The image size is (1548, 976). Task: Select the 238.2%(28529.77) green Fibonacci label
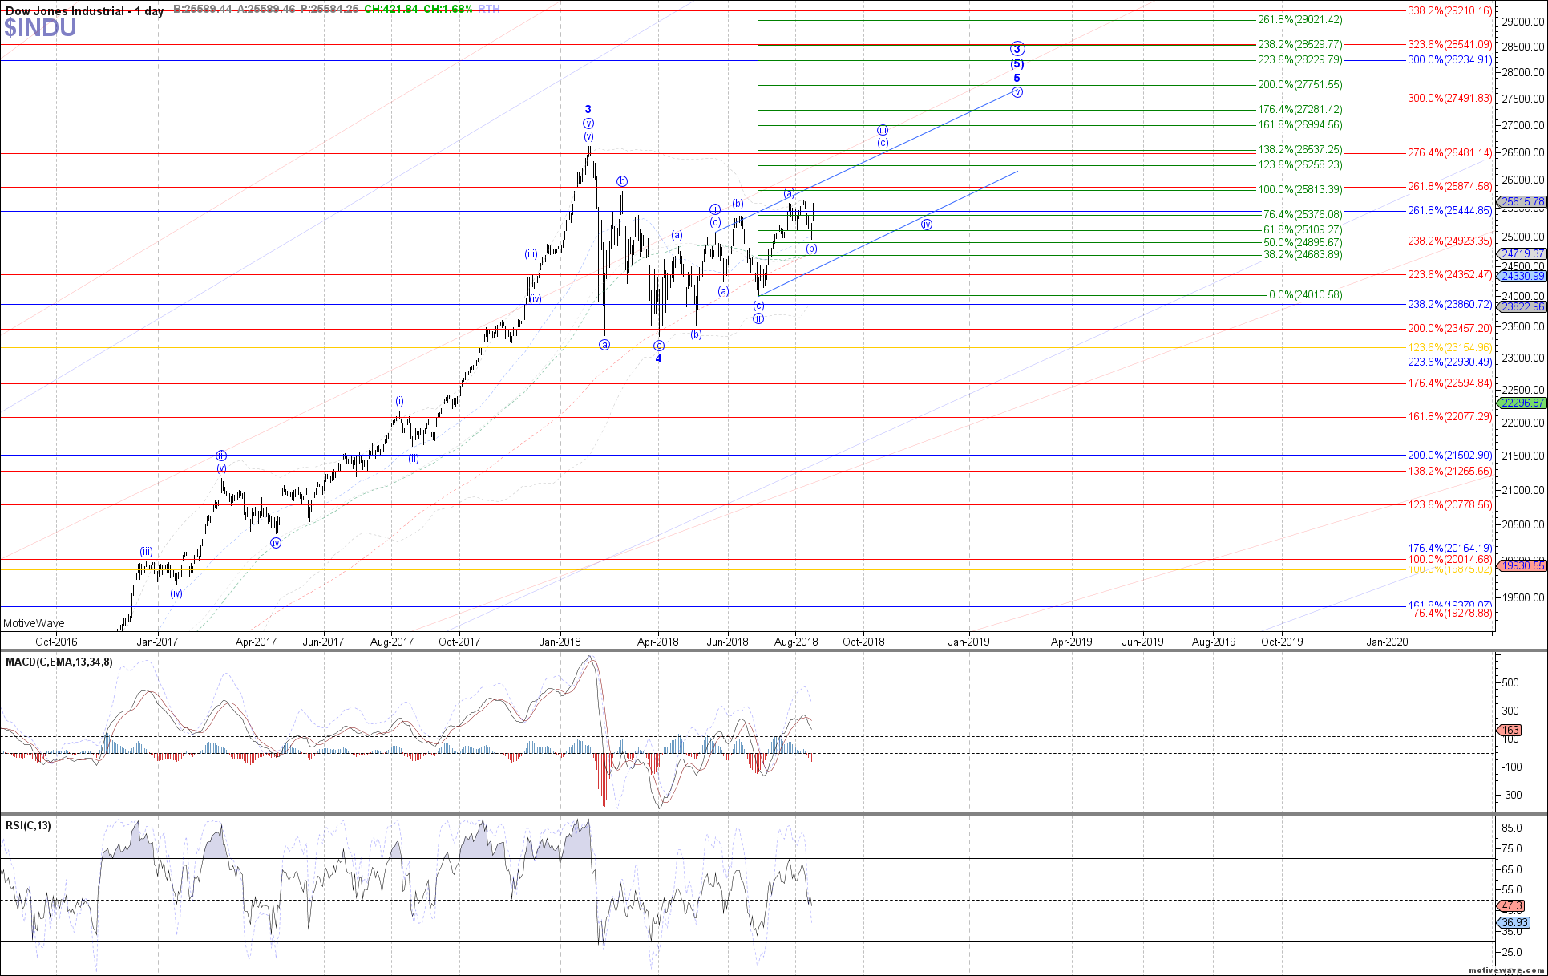[1299, 44]
